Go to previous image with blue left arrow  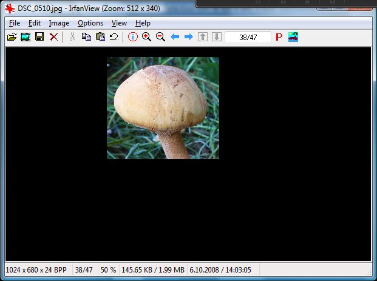(x=175, y=37)
